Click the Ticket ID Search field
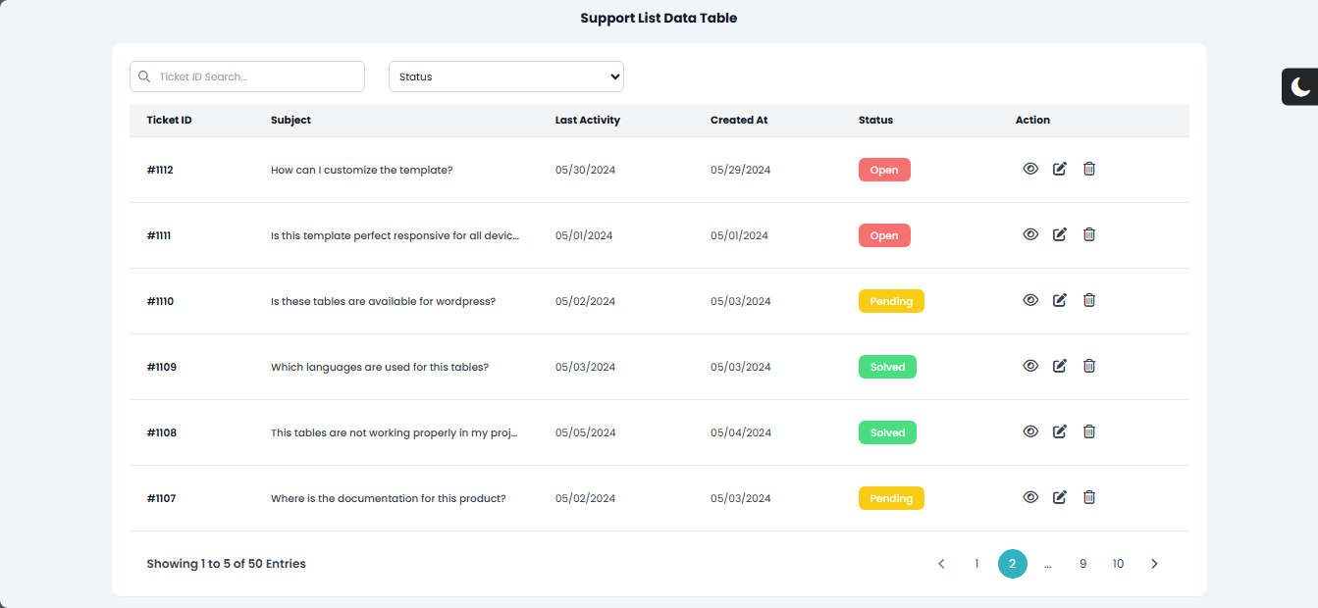Image resolution: width=1318 pixels, height=608 pixels. [257, 76]
